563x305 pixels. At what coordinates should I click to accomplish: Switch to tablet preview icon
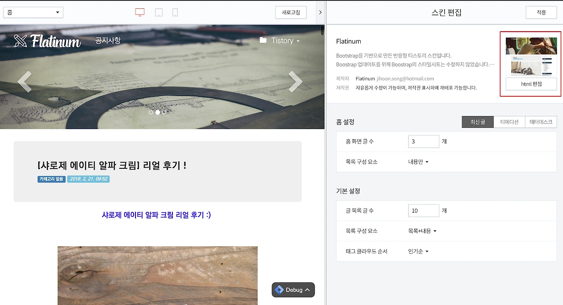[159, 12]
